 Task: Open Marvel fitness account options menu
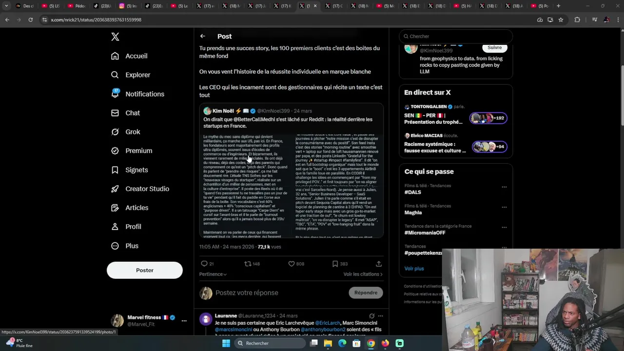pos(184,321)
